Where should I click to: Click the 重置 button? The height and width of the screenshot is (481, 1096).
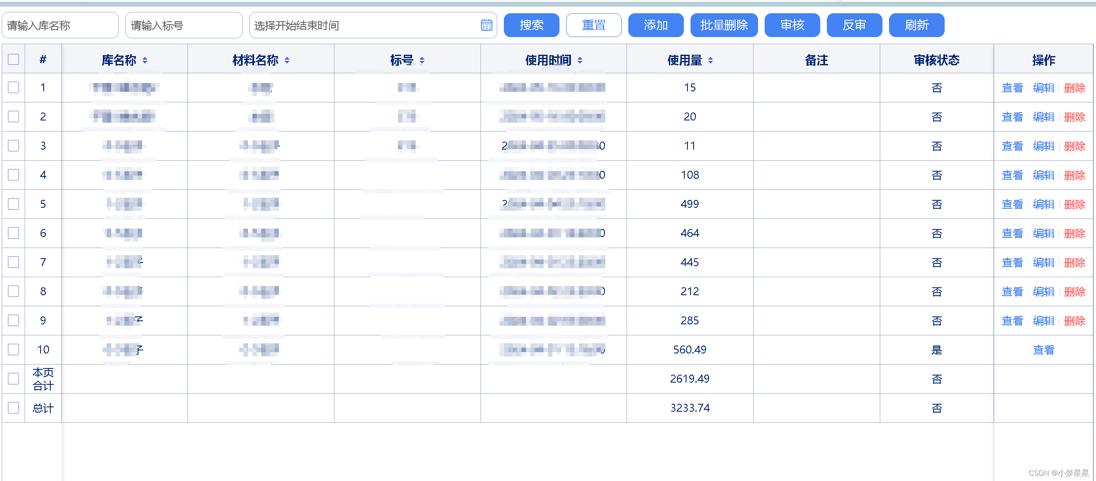click(x=594, y=25)
